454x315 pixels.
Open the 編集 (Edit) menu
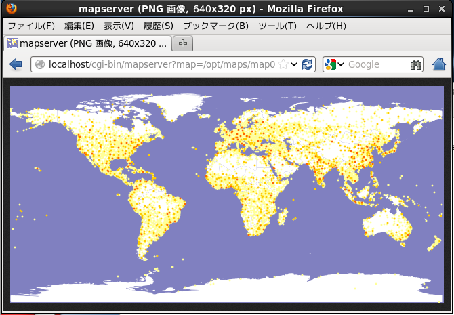tap(79, 26)
